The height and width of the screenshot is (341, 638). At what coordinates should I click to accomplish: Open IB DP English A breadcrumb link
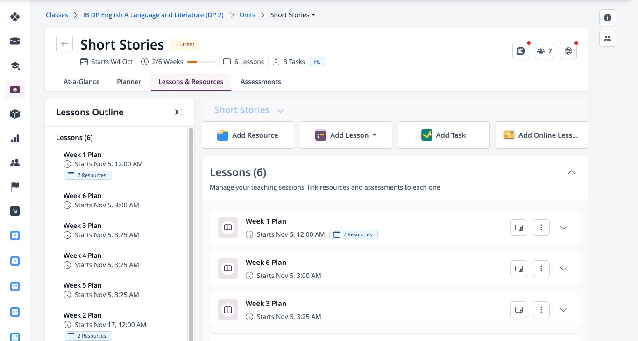tap(153, 15)
